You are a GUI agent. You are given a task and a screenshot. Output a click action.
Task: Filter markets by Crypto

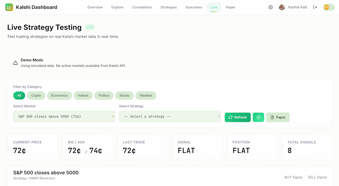[36, 95]
